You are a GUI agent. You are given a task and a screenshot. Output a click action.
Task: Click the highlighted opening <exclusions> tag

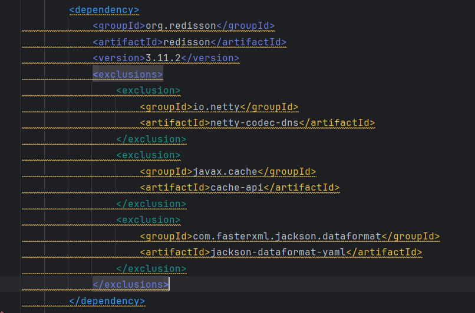pos(128,74)
